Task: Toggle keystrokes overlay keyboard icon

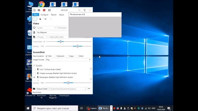Action: [45, 19]
